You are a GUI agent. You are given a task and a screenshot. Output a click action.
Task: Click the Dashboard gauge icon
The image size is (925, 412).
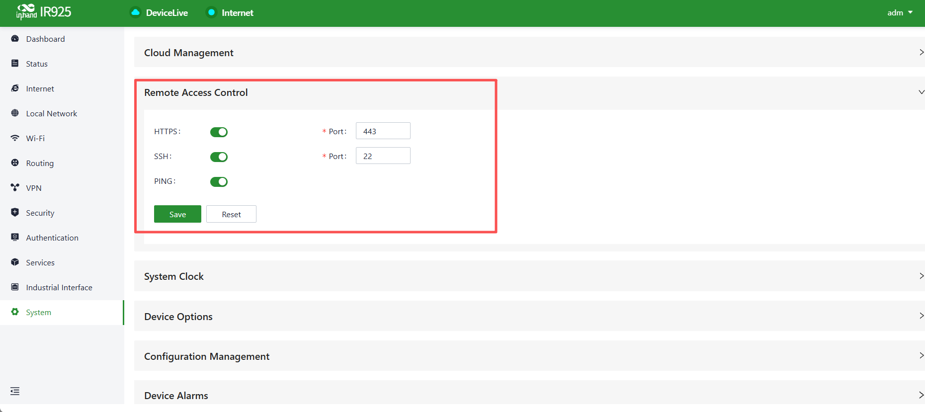(x=15, y=39)
